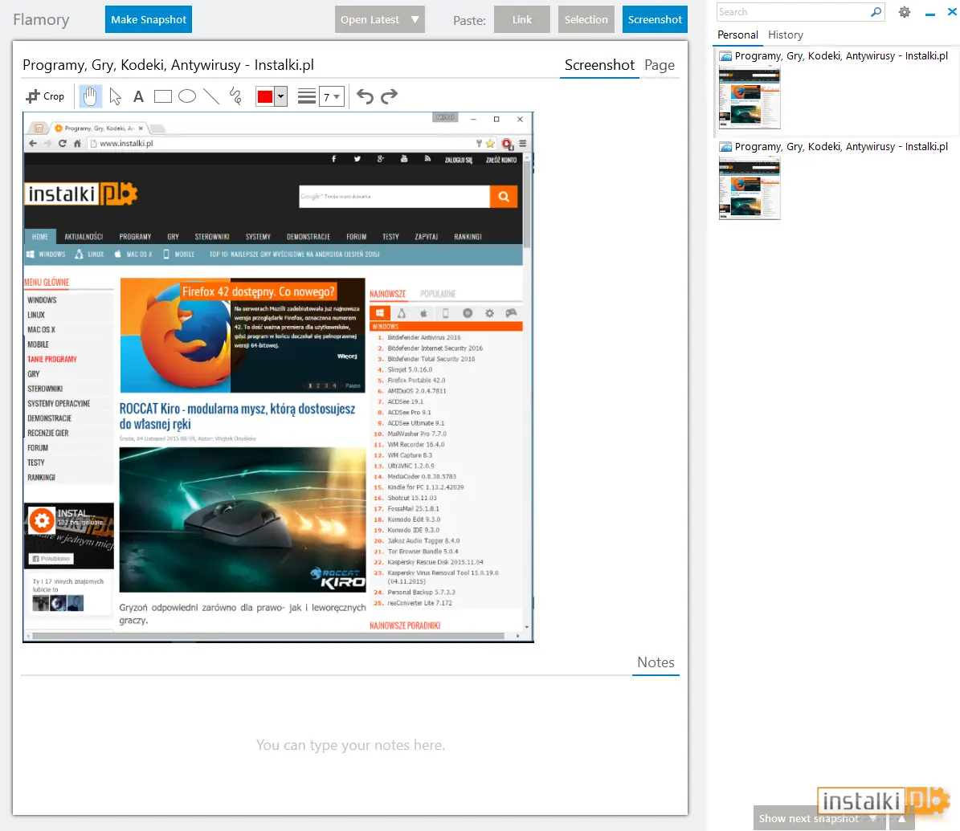Click the first snapshot title in list
Viewport: 960px width, 831px height.
click(x=840, y=55)
